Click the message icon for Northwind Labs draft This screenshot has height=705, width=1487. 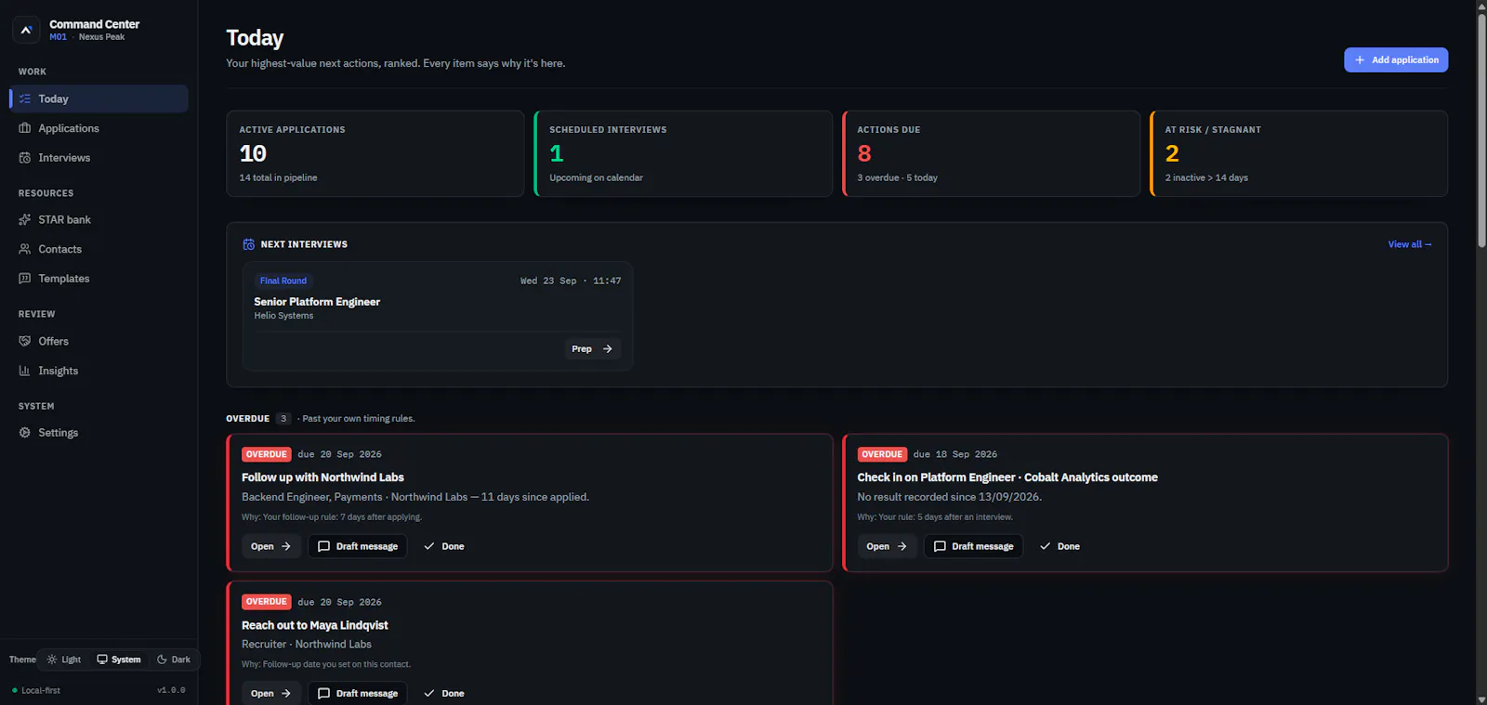[x=324, y=546]
